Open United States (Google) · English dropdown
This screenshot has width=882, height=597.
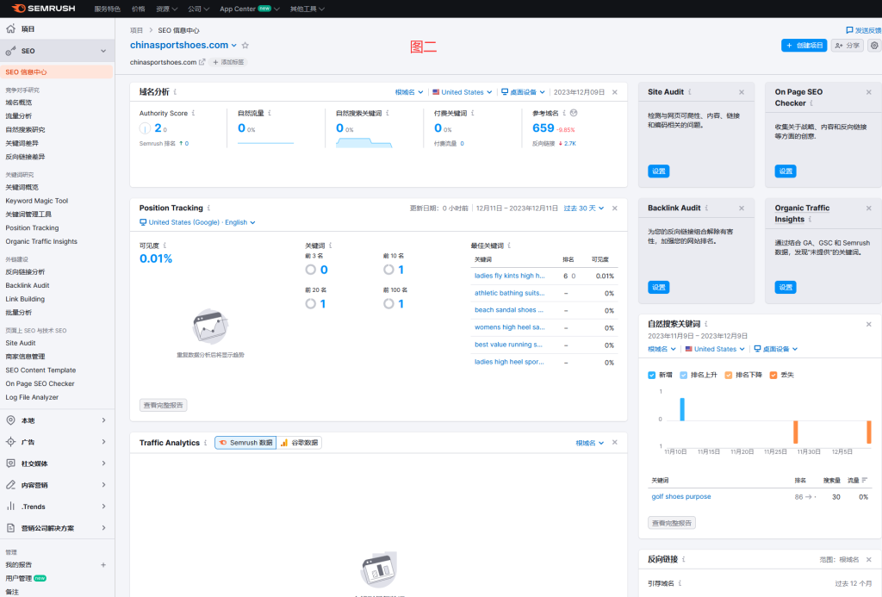click(x=197, y=222)
